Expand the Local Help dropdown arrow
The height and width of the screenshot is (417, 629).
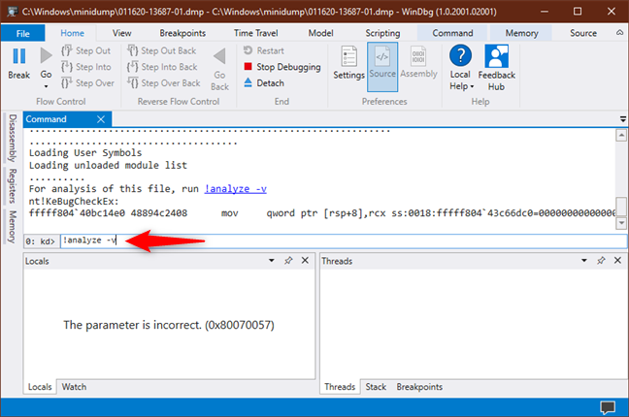click(x=472, y=86)
